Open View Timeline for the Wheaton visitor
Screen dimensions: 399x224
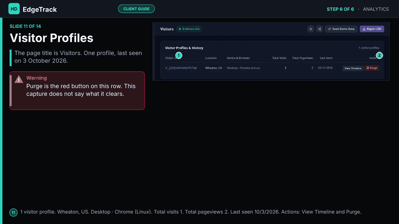(x=353, y=68)
